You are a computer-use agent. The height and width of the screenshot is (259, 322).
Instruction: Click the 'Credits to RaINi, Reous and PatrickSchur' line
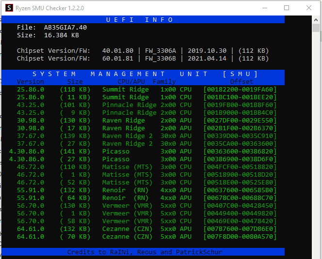(x=145, y=252)
